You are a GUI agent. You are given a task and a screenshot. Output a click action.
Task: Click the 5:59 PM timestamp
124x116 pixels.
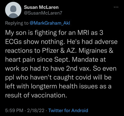click(x=14, y=110)
